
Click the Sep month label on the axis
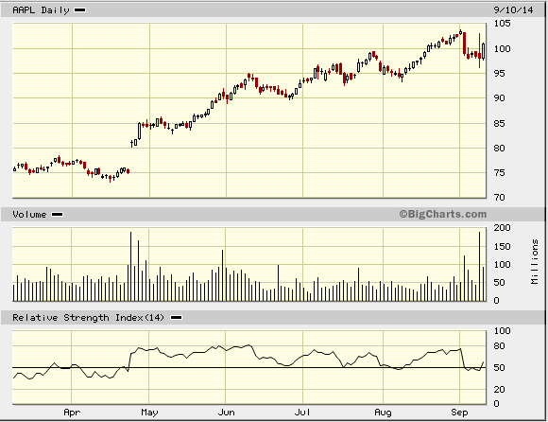(459, 413)
